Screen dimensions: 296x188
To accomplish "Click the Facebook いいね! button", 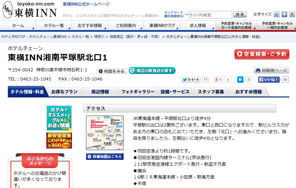I will tap(269, 80).
